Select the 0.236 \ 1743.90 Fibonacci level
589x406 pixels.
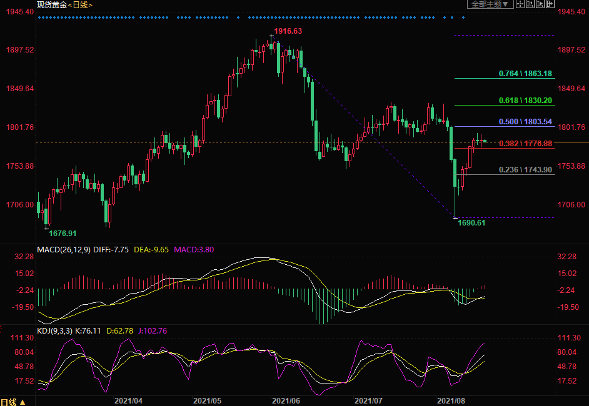click(x=525, y=170)
